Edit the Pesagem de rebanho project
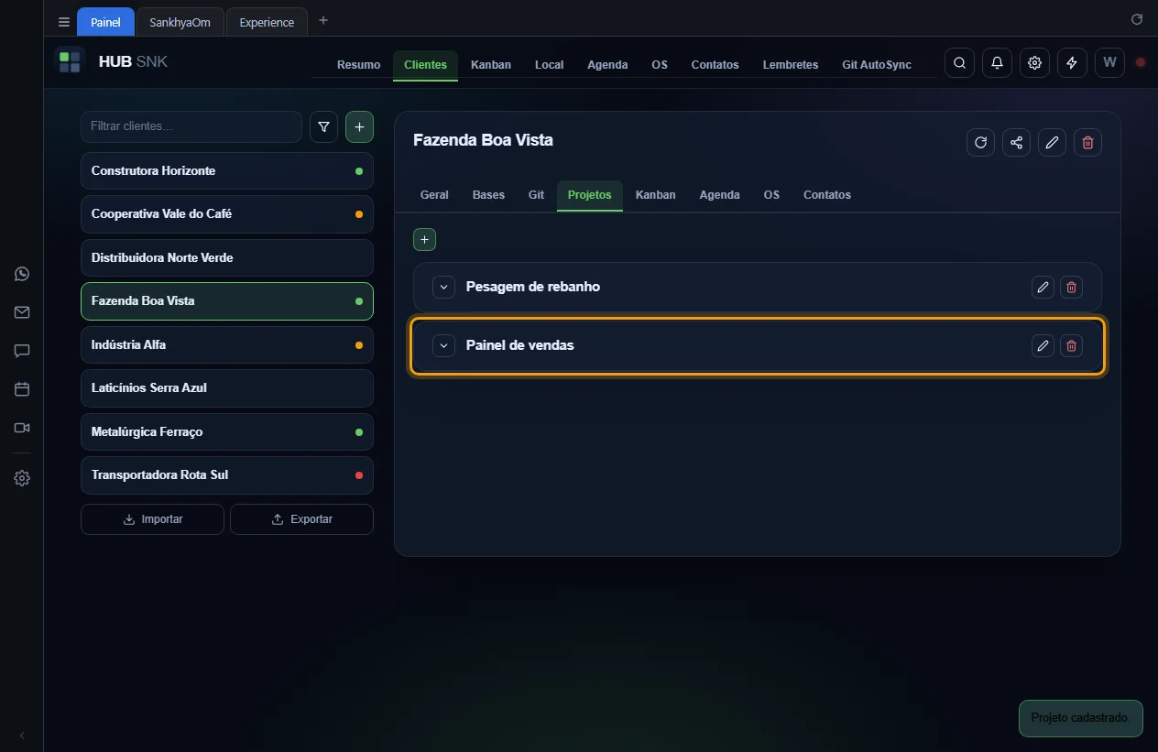Screen dimensions: 1158x752 [x=1043, y=288]
